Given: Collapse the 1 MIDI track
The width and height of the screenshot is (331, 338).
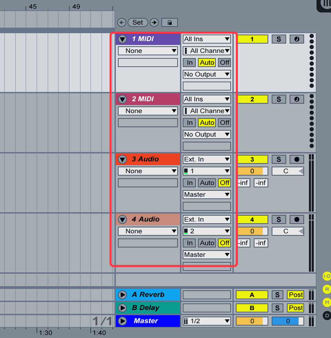Looking at the screenshot, I should coord(122,39).
